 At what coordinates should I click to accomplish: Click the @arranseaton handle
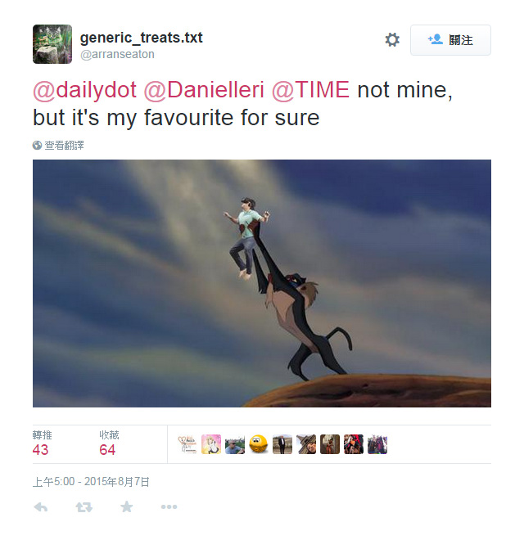click(x=117, y=55)
